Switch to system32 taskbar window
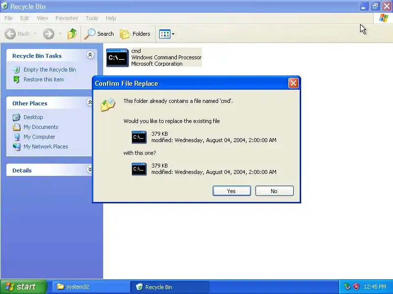The height and width of the screenshot is (294, 393). point(91,287)
